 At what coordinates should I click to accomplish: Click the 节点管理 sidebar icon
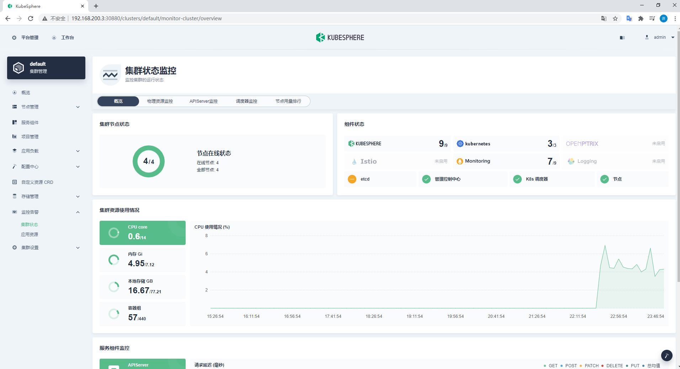tap(15, 107)
